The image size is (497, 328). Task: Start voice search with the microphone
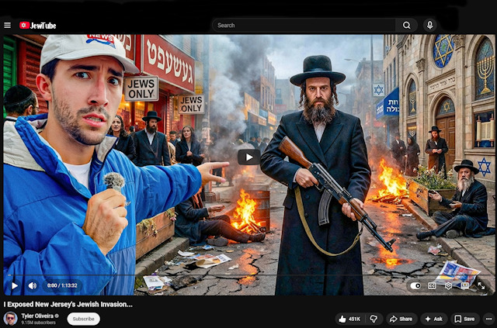point(429,25)
